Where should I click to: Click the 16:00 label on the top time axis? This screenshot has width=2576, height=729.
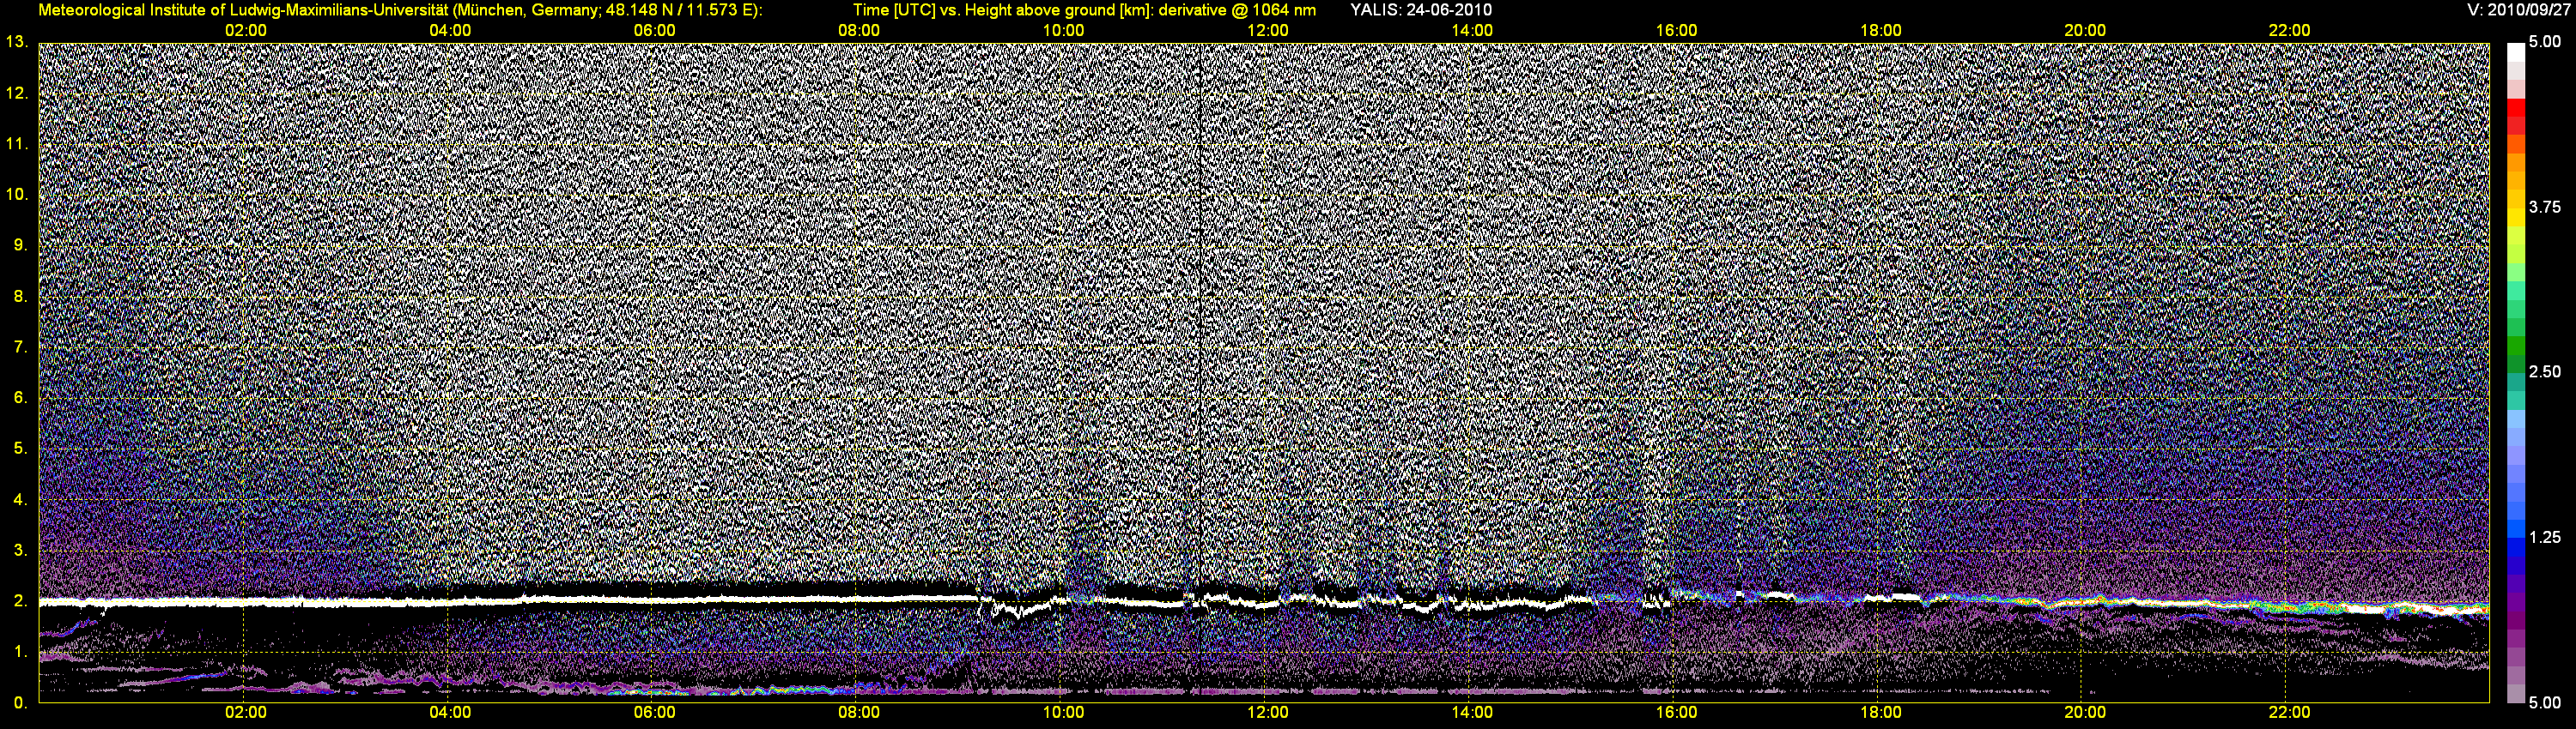(x=1676, y=31)
